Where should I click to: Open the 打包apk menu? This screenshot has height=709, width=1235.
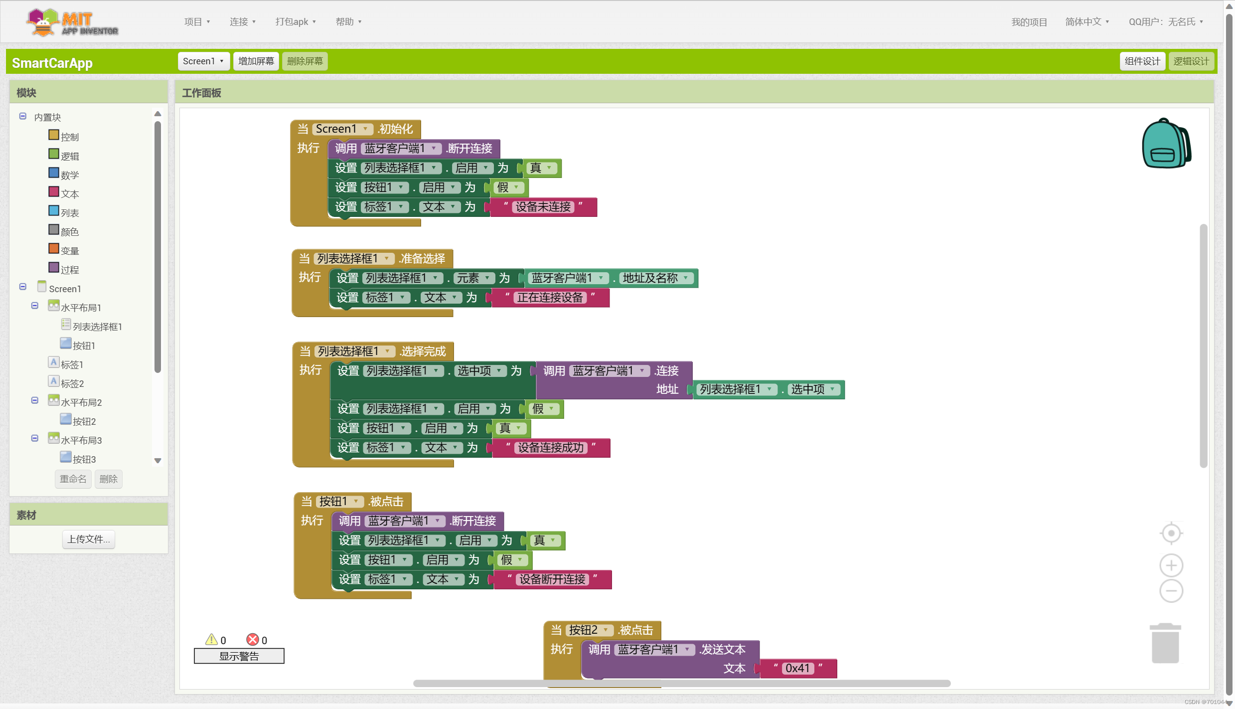click(x=296, y=22)
